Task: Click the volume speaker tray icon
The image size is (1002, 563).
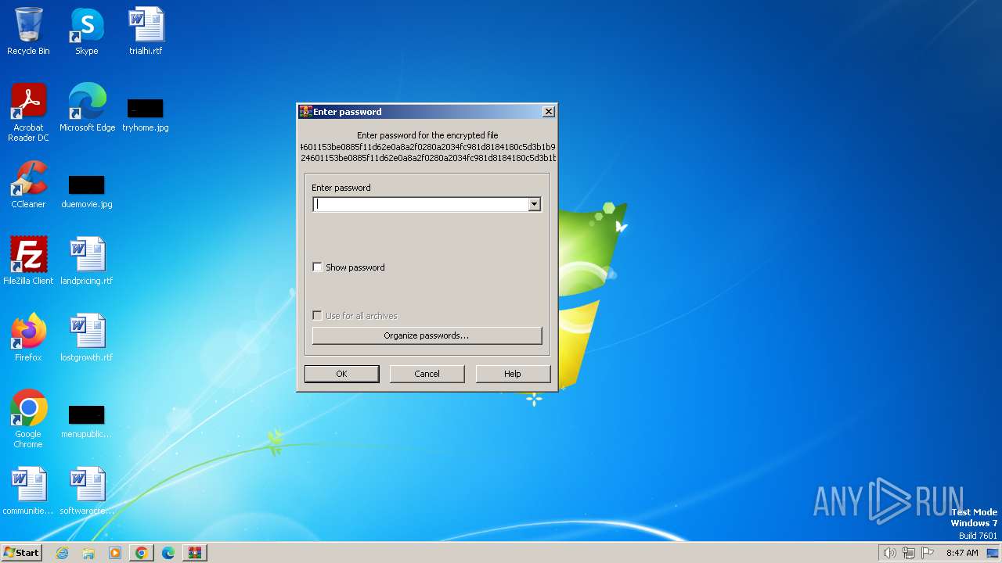Action: tap(889, 553)
